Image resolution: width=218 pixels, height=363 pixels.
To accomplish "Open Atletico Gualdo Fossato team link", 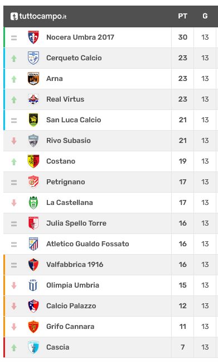I will (x=88, y=244).
